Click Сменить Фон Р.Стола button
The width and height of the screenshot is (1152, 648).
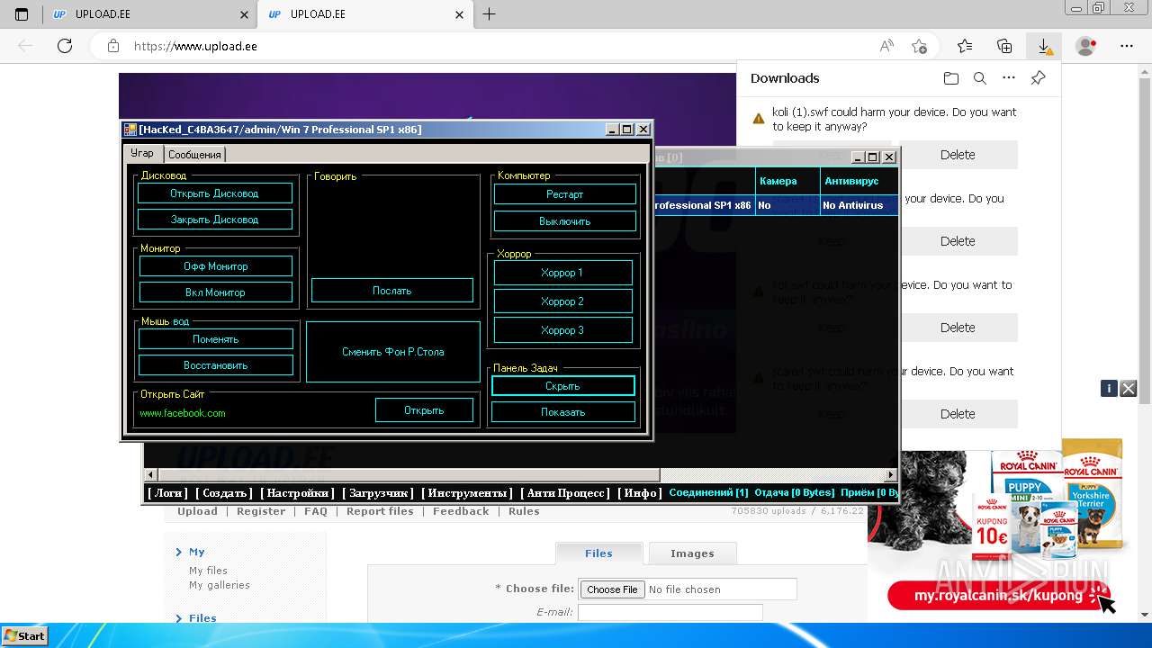(x=393, y=352)
